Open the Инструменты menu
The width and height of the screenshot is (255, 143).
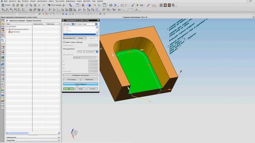[x=42, y=1]
